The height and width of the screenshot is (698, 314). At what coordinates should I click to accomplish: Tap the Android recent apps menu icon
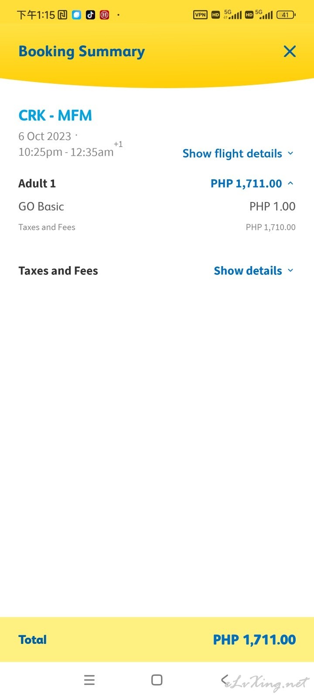tap(89, 680)
